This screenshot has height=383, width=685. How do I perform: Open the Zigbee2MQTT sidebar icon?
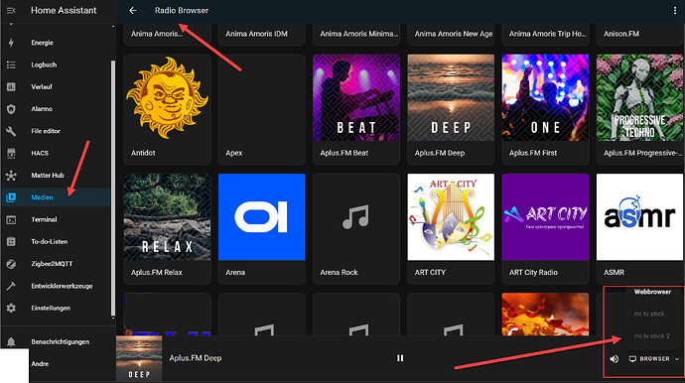pyautogui.click(x=11, y=264)
